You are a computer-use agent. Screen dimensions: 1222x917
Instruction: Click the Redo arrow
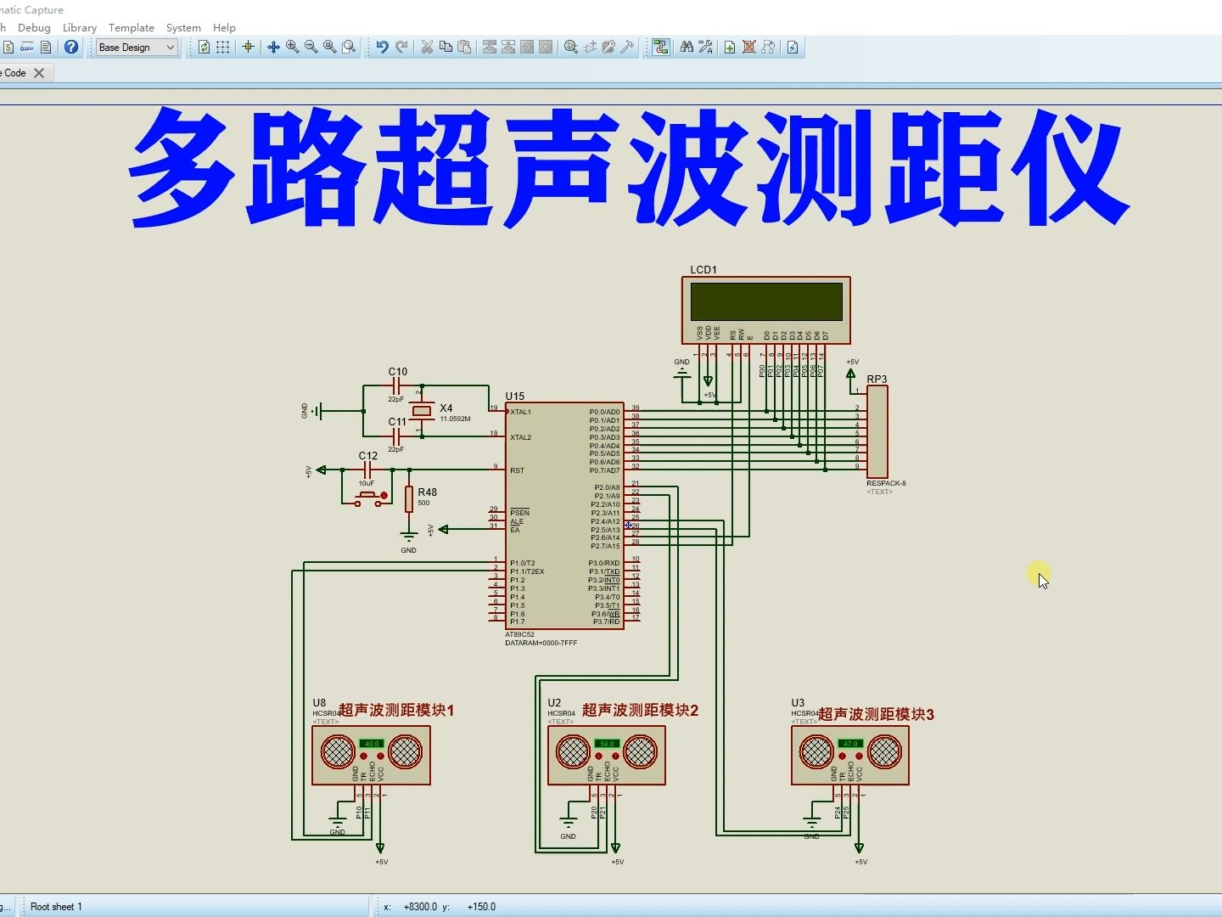click(x=401, y=48)
